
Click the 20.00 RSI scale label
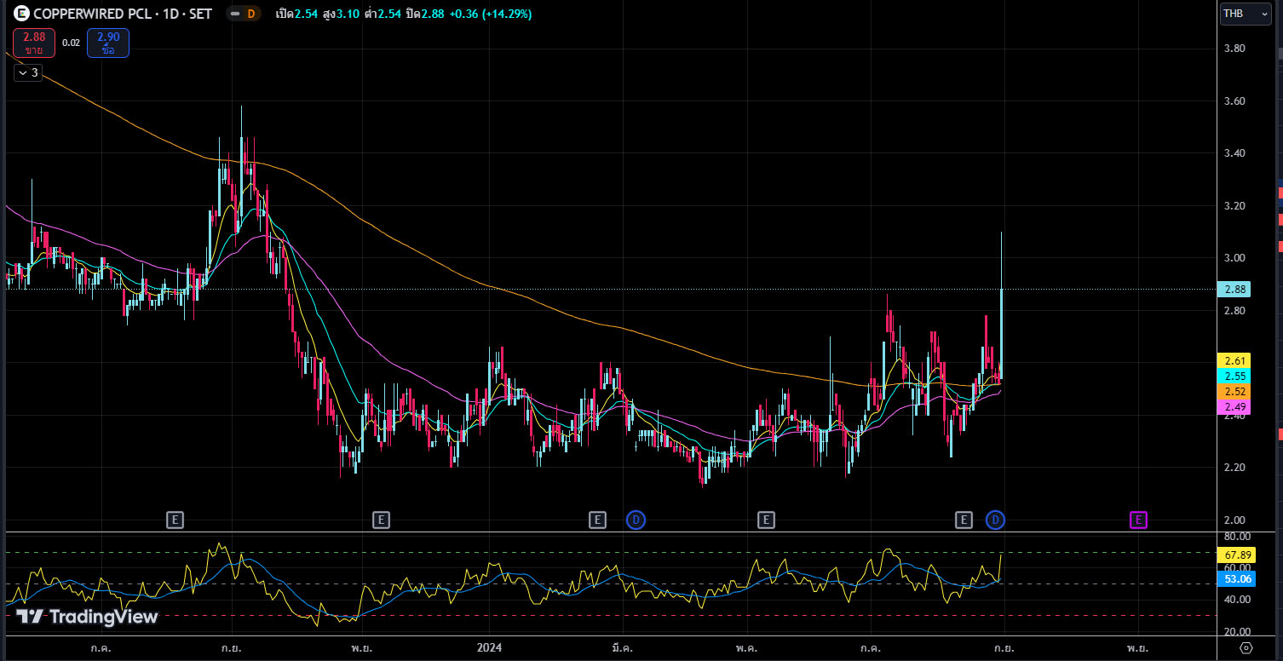pyautogui.click(x=1238, y=632)
